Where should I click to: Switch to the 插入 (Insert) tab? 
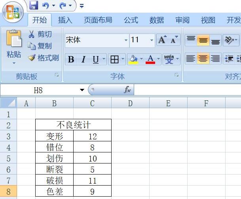pos(65,20)
